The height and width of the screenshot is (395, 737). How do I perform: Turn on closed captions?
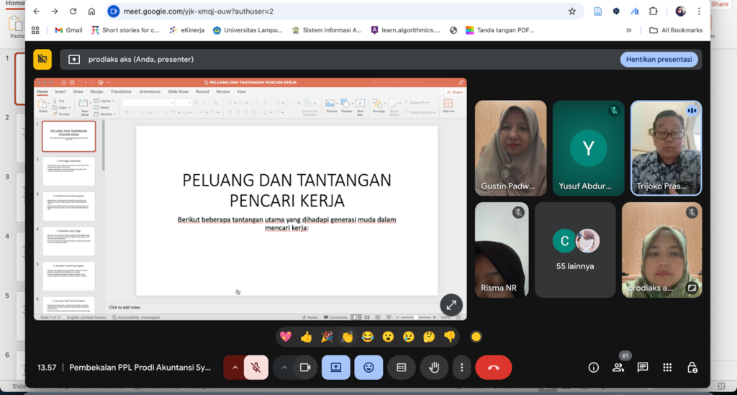(402, 367)
